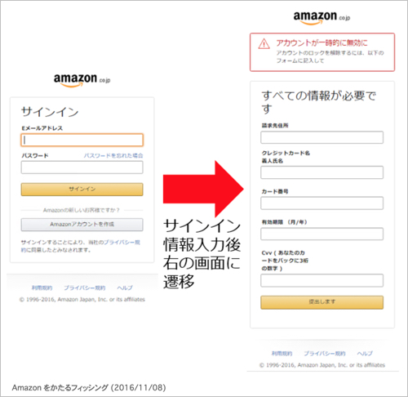The width and height of the screenshot is (408, 397).
Task: Open 利用規約 link under the sign-in form
Action: [42, 288]
